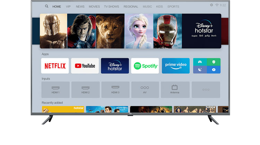Open the search magnifier icon
The width and height of the screenshot is (260, 145).
tap(46, 6)
